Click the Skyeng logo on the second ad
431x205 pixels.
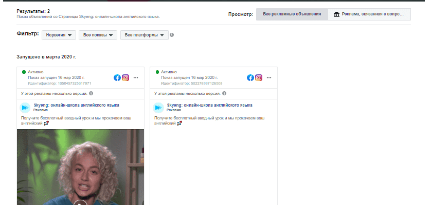click(x=158, y=108)
